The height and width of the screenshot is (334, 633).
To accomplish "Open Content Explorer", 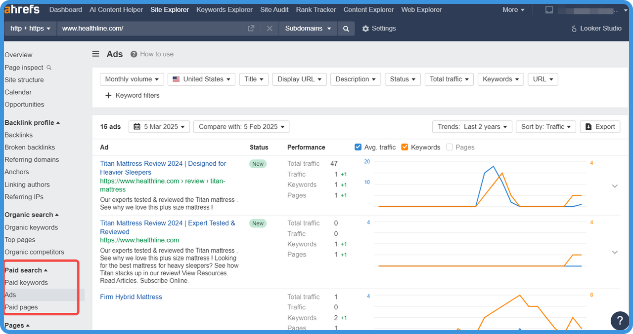I will click(x=369, y=10).
